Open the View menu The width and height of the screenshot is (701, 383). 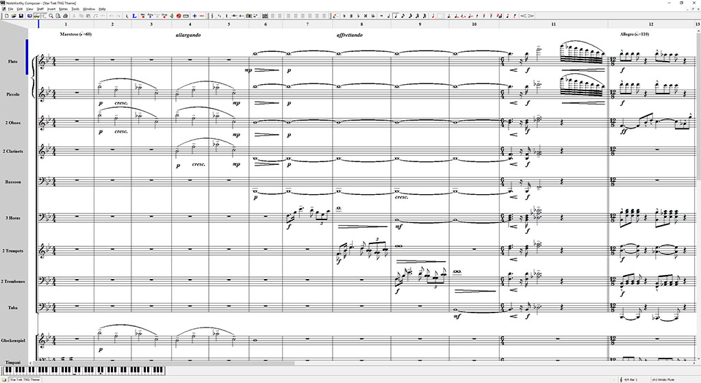point(29,9)
